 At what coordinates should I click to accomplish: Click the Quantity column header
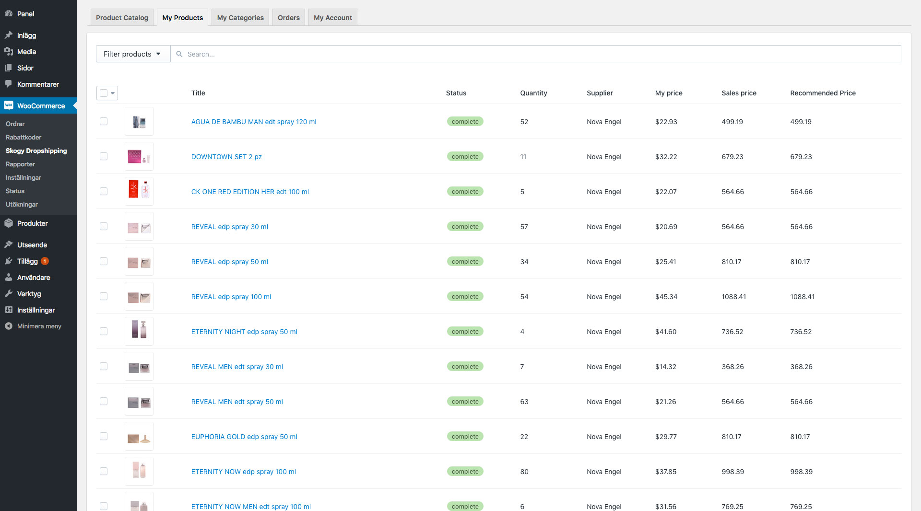pos(533,93)
